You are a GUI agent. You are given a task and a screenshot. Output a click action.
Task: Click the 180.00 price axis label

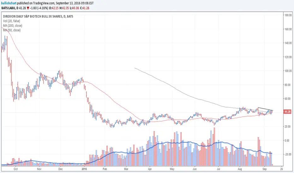point(288,15)
